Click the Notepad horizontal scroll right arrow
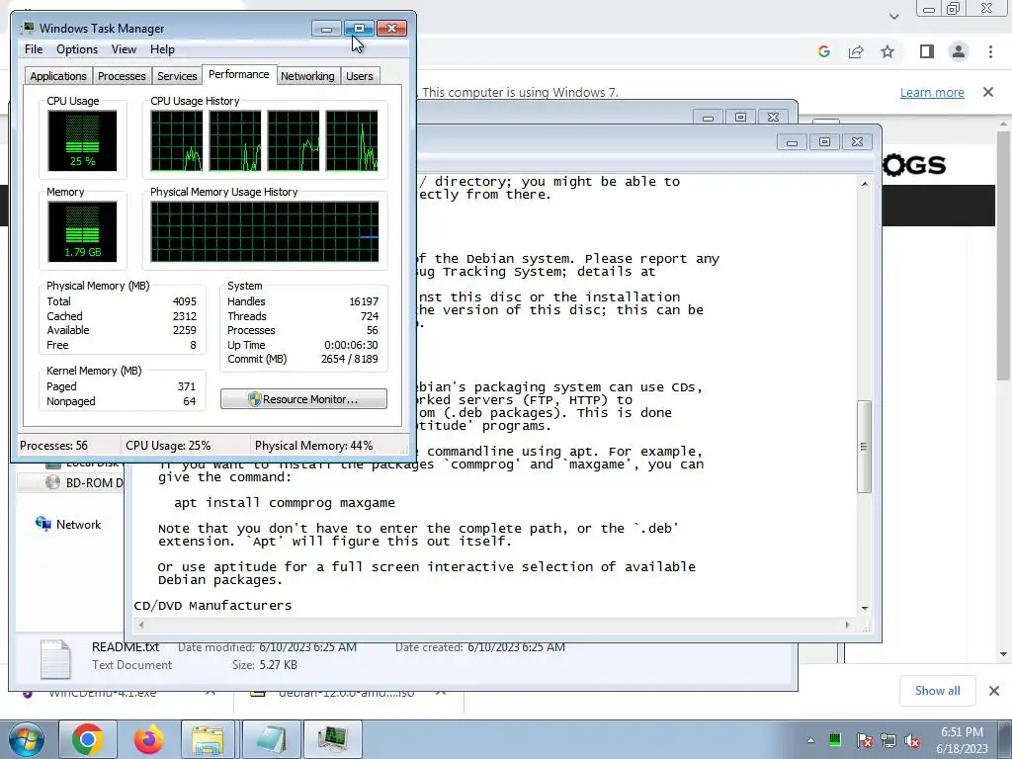Viewport: 1012px width, 759px height. [x=847, y=625]
